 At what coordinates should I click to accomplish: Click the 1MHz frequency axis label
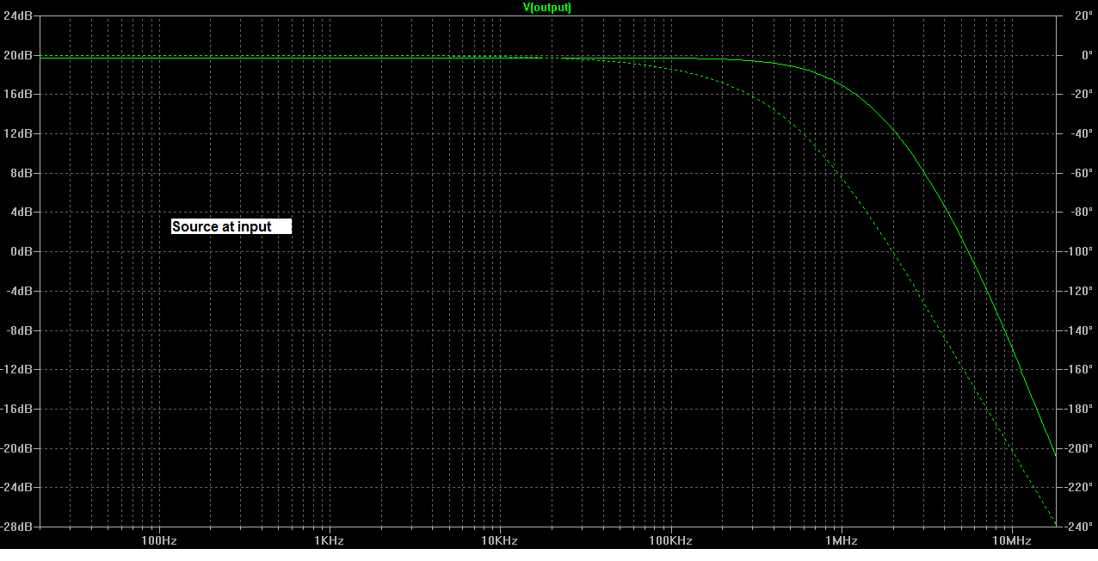(x=841, y=541)
